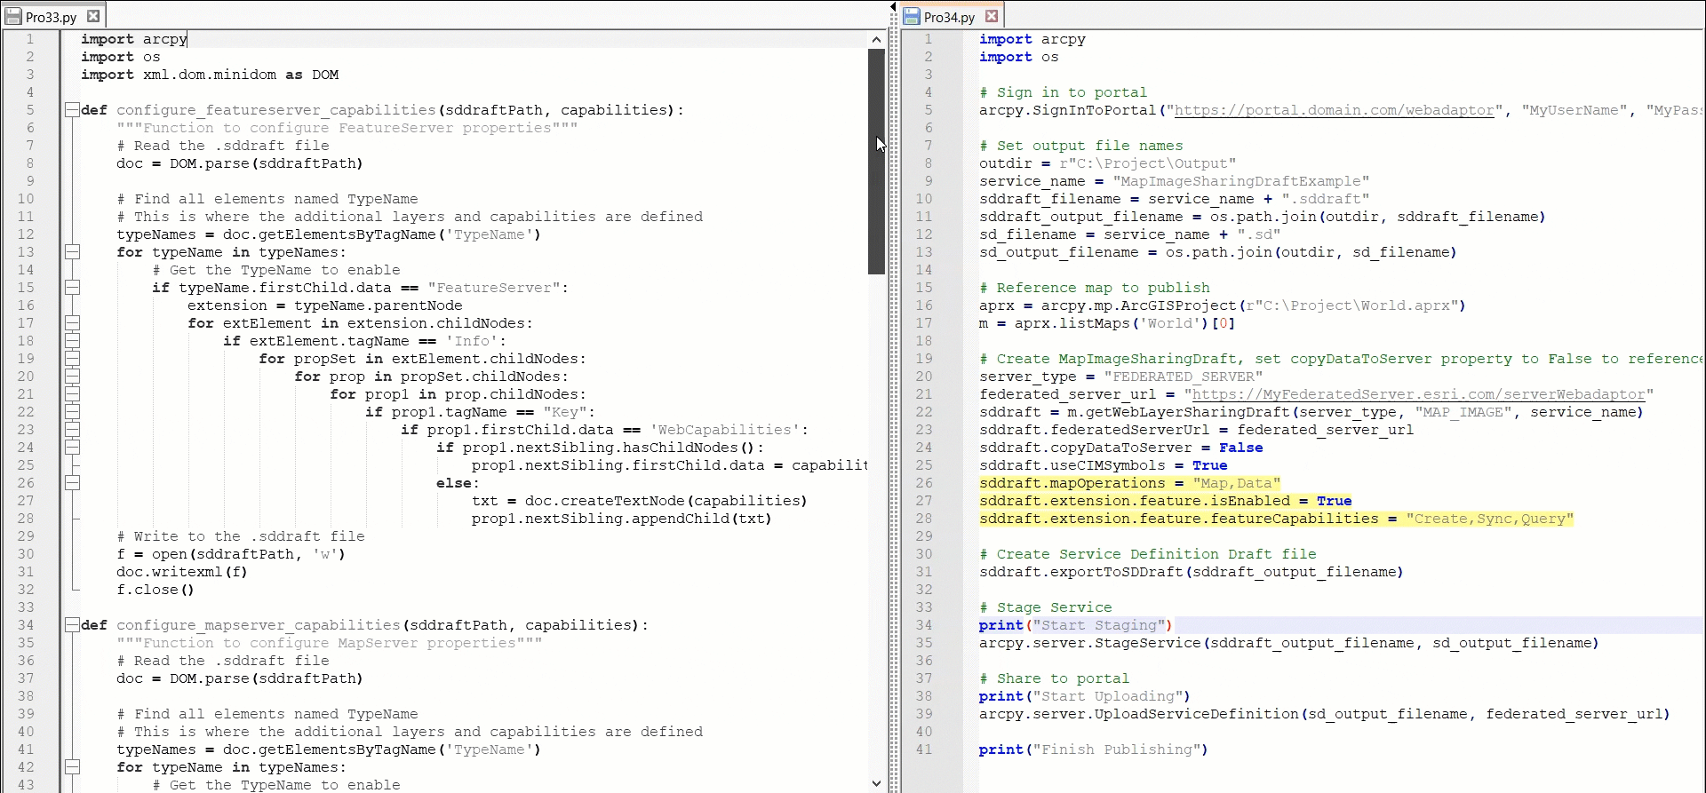Click line number 1 in Pro33.py margin
The width and height of the screenshot is (1706, 793).
[x=29, y=39]
